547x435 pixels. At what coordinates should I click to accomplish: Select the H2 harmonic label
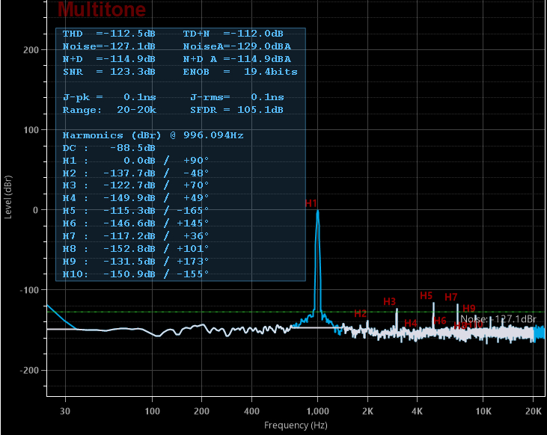pos(361,313)
